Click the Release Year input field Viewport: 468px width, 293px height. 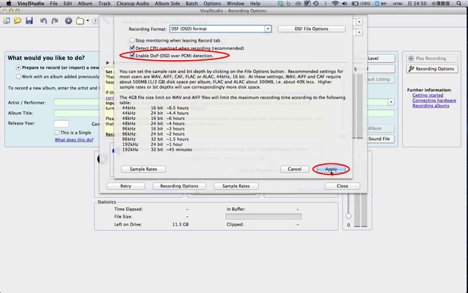click(61, 124)
